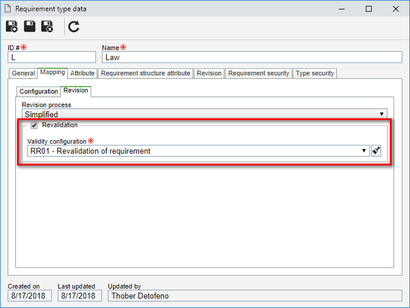Maximize the Requirement type data window
The image size is (410, 308).
[x=369, y=9]
